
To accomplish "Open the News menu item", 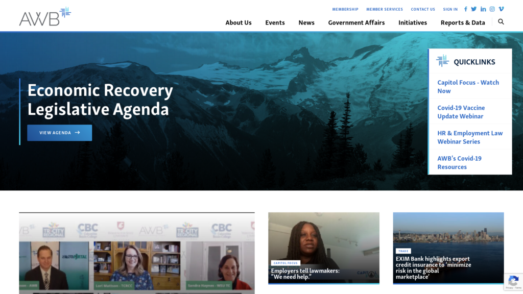I will pos(306,22).
